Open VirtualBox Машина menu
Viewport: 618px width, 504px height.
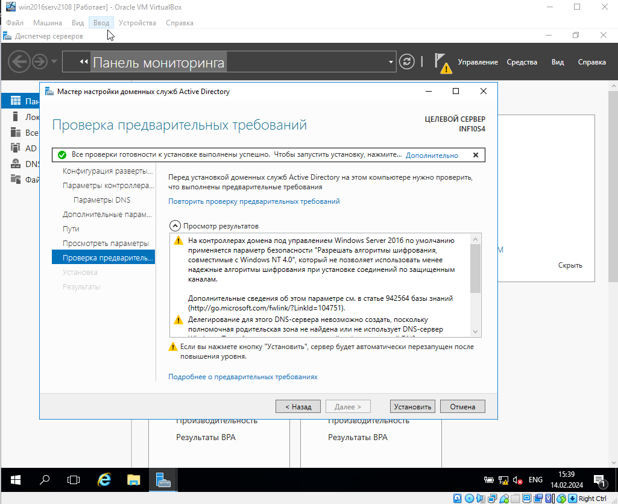pyautogui.click(x=47, y=23)
